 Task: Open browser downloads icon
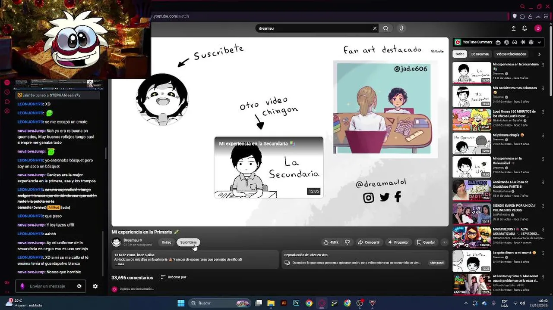pos(538,16)
